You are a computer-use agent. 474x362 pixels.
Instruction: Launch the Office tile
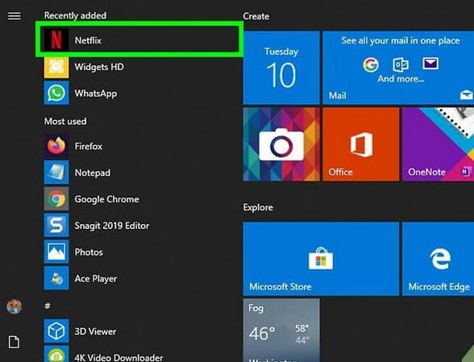[360, 144]
